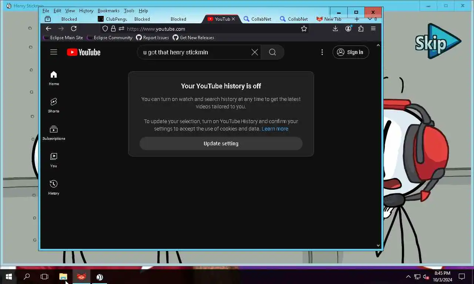Open the notification center icon
This screenshot has height=284, width=474.
click(462, 277)
